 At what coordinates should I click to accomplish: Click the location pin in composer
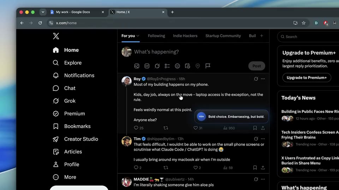[x=198, y=66]
